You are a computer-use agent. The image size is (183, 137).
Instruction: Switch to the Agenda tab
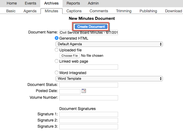click(x=30, y=11)
